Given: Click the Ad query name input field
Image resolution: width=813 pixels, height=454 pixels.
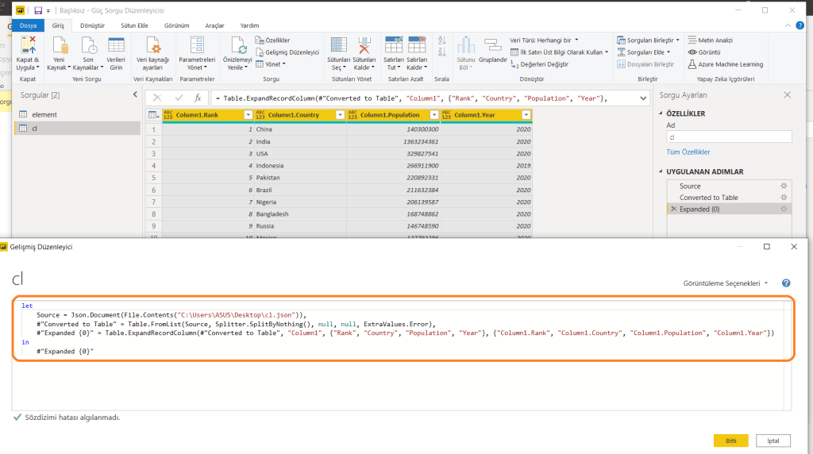Looking at the screenshot, I should click(x=727, y=137).
